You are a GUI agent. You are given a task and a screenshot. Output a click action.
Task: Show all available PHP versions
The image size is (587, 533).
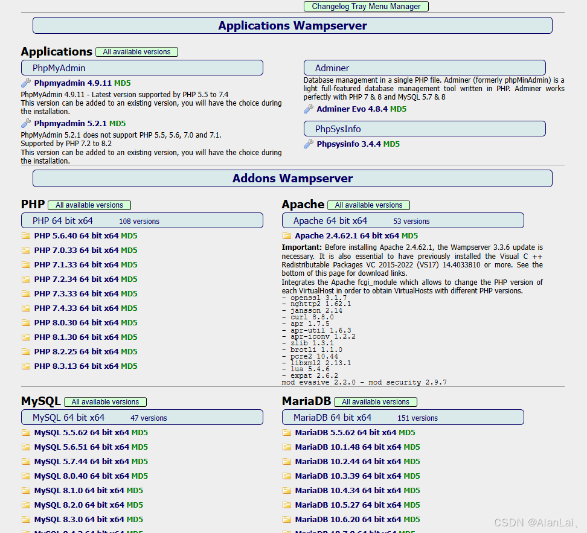[89, 205]
